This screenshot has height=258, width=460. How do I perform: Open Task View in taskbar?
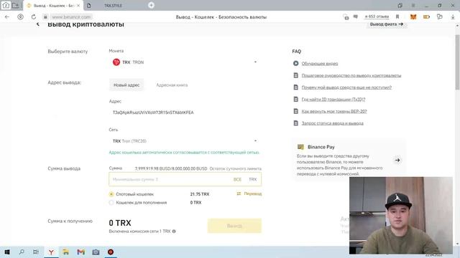pyautogui.click(x=36, y=252)
